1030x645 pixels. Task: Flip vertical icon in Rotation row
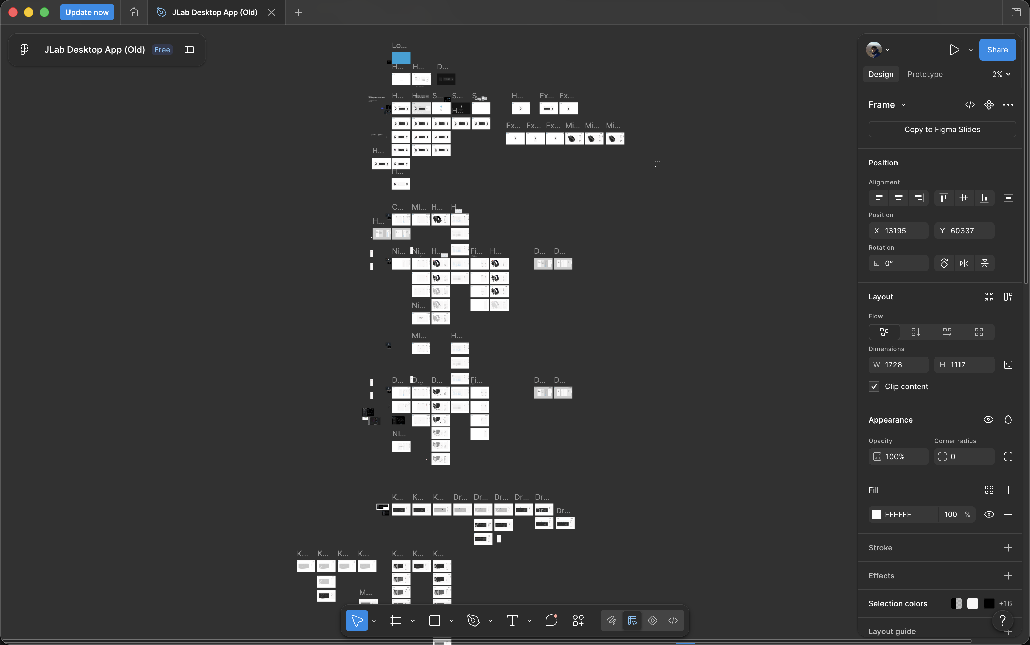point(985,263)
